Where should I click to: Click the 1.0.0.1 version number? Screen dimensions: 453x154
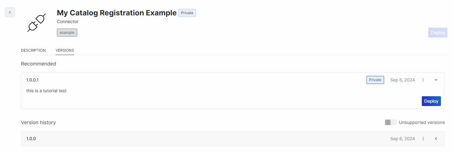click(32, 80)
